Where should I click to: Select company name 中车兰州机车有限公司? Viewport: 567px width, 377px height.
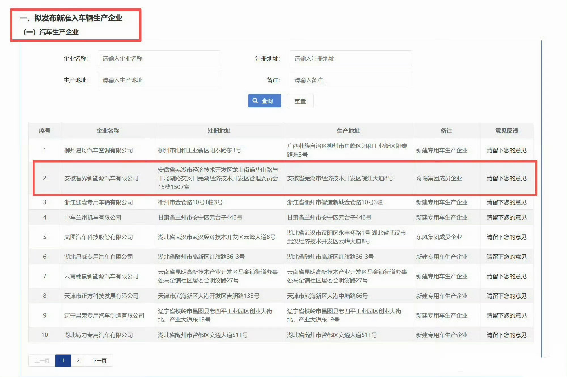click(93, 217)
